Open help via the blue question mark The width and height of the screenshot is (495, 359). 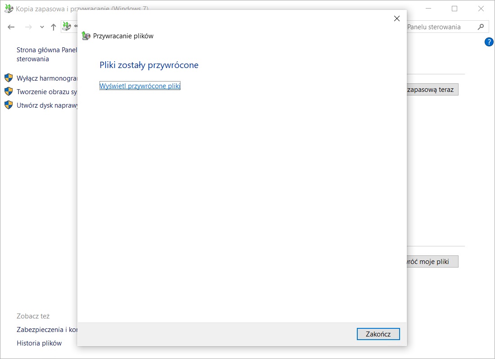click(x=489, y=42)
